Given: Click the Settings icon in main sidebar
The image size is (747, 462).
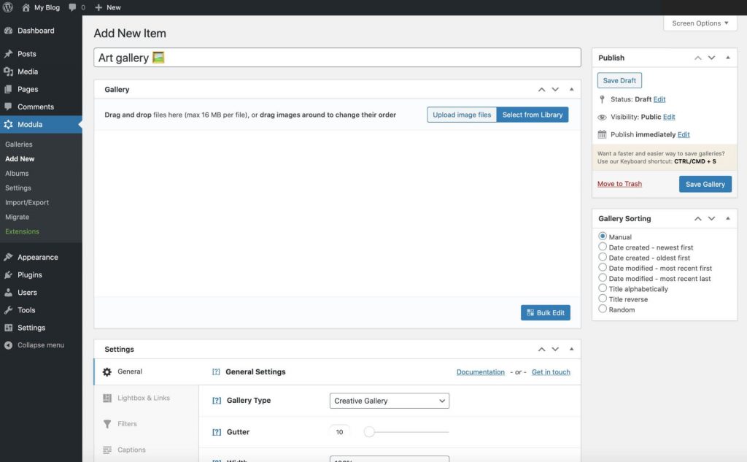Looking at the screenshot, I should coord(8,328).
